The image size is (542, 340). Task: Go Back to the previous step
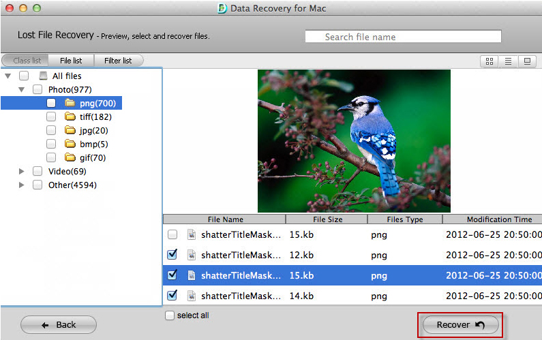coord(59,325)
